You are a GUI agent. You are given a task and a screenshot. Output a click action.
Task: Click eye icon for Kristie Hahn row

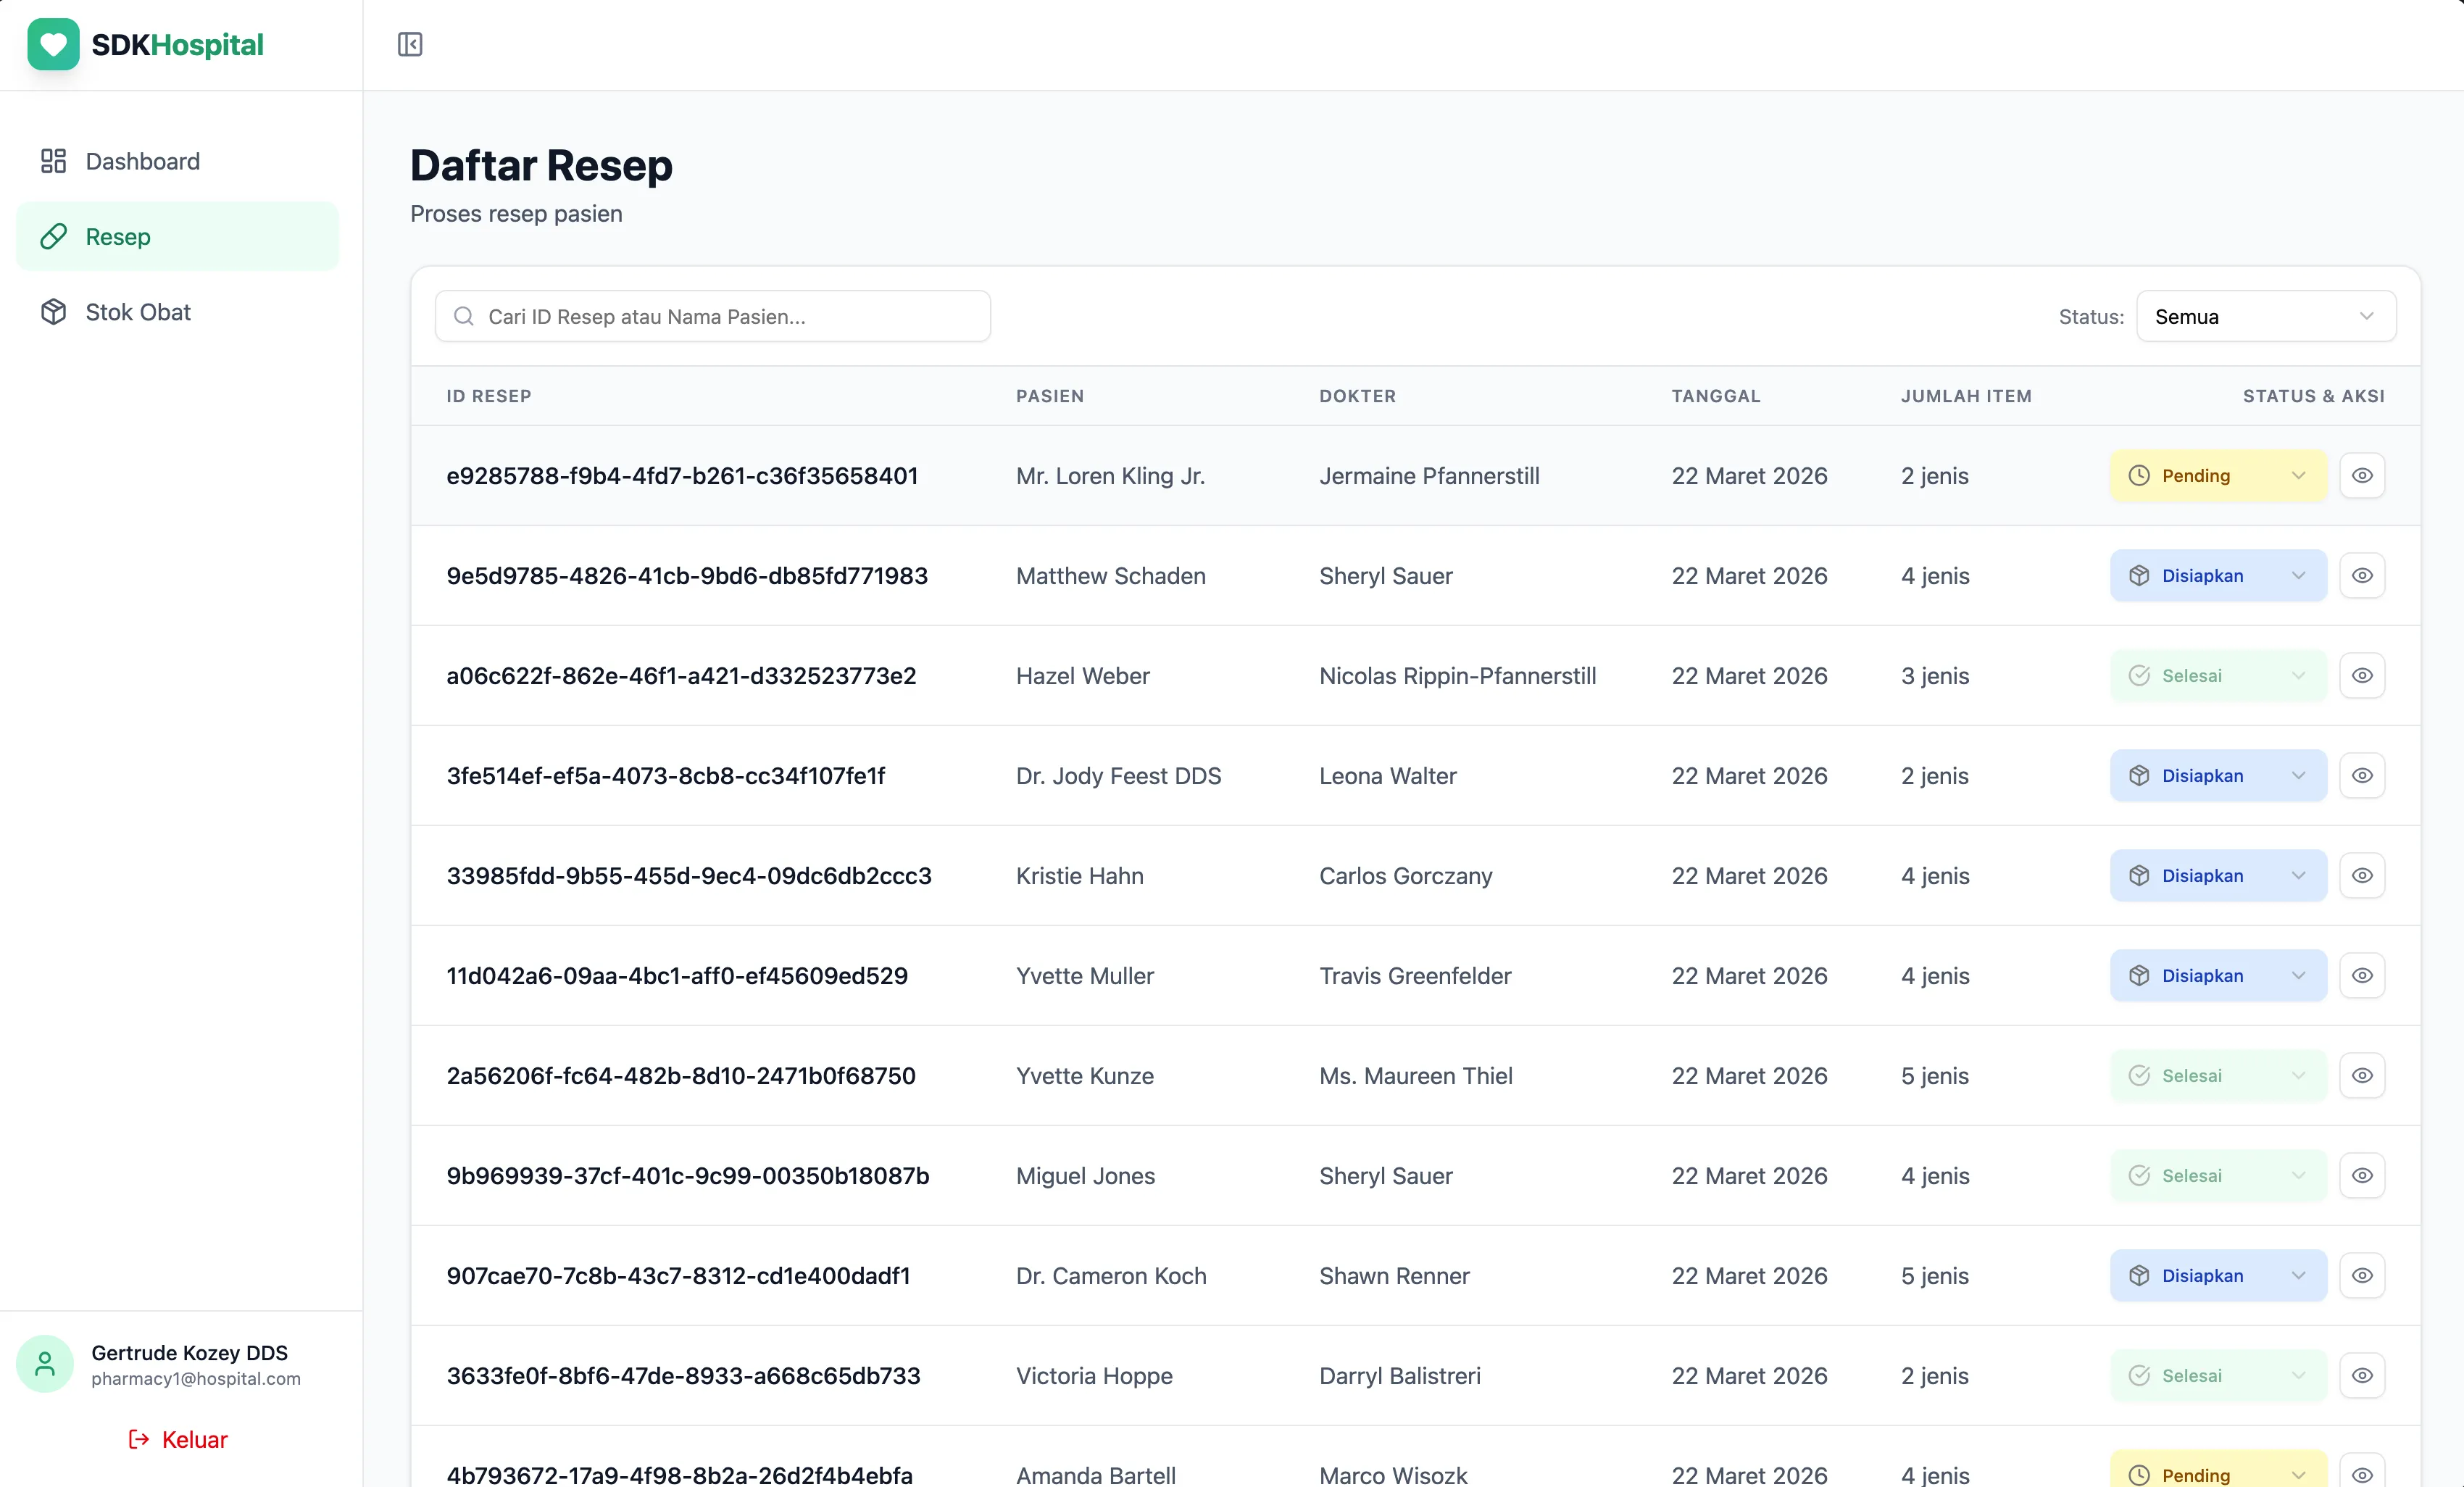pyautogui.click(x=2362, y=876)
